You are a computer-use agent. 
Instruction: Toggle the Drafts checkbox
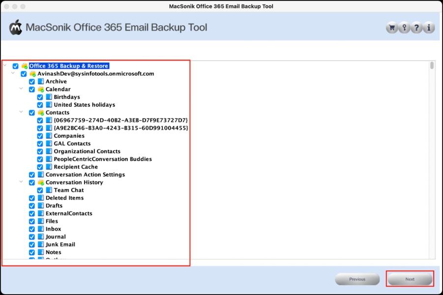click(x=32, y=206)
